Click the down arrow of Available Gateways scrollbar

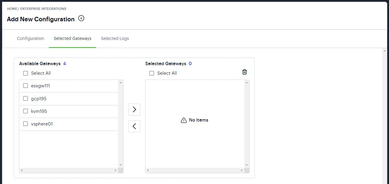point(121,165)
